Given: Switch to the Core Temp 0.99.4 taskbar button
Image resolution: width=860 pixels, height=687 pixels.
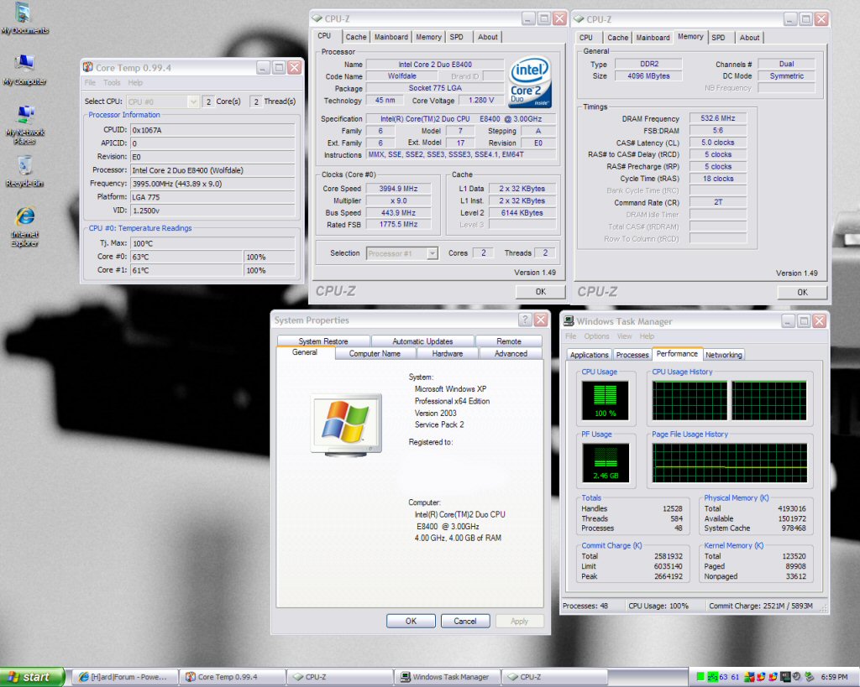Looking at the screenshot, I should coord(233,677).
